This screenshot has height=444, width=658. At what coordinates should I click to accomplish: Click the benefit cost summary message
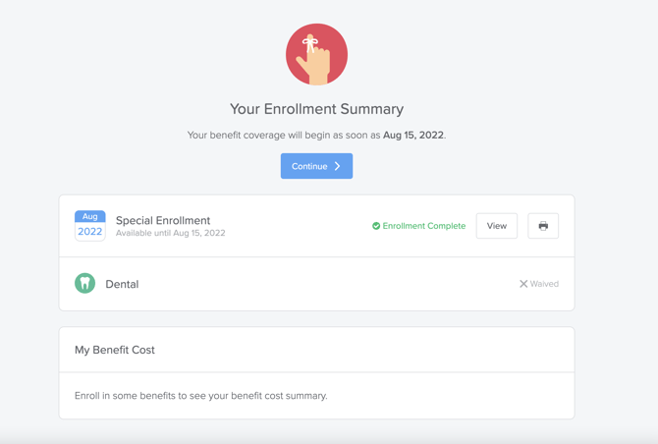click(201, 396)
